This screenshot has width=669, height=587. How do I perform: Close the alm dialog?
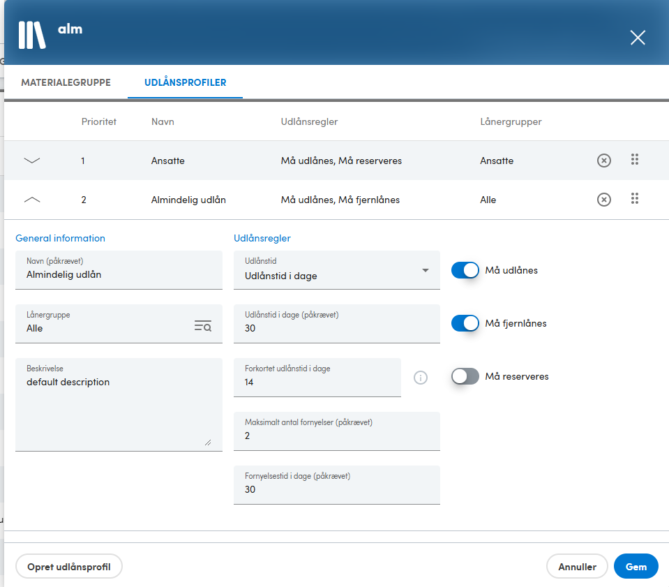point(638,38)
